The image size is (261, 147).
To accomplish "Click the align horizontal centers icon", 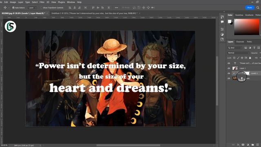I will tap(75, 8).
